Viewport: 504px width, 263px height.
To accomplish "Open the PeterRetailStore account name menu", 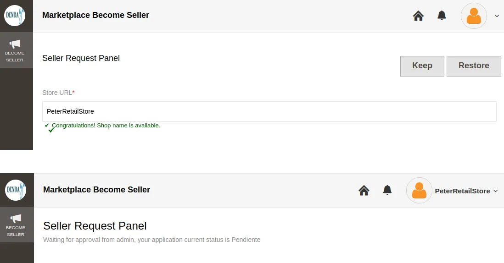I will click(x=462, y=191).
